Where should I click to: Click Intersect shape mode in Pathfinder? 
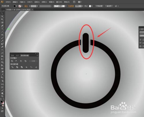[x=21, y=61]
